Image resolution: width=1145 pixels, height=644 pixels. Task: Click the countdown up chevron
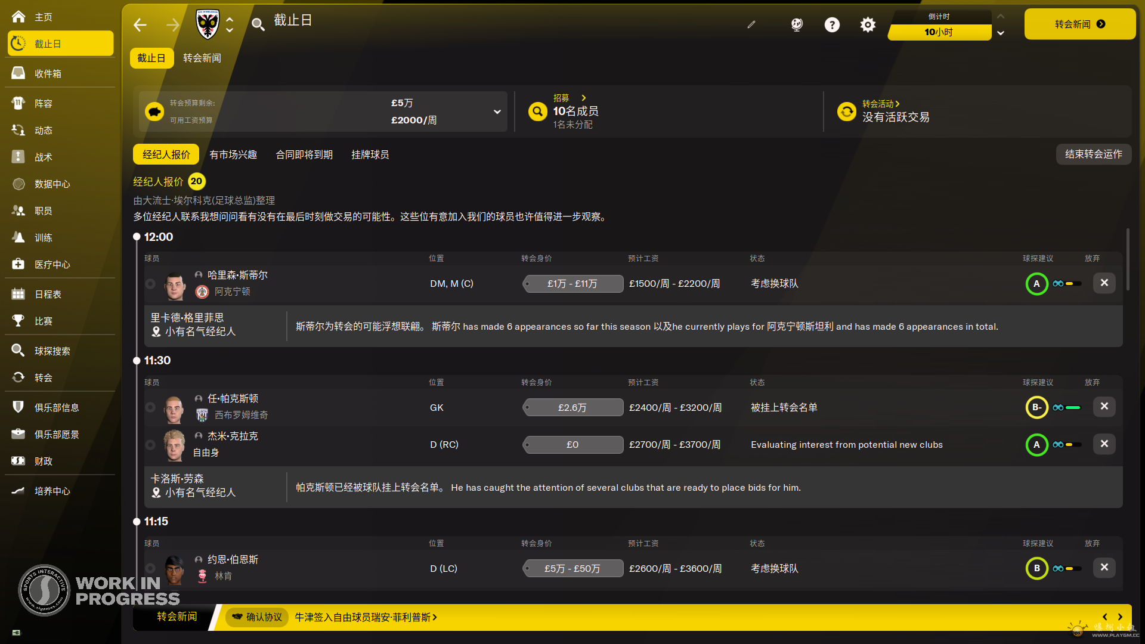coord(1001,16)
